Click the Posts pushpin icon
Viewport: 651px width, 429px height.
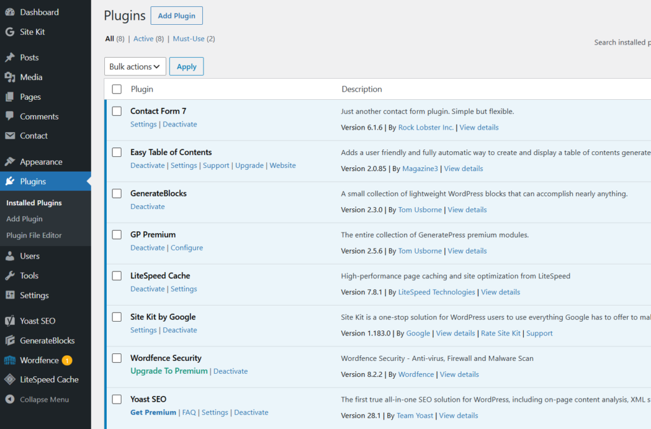[10, 57]
